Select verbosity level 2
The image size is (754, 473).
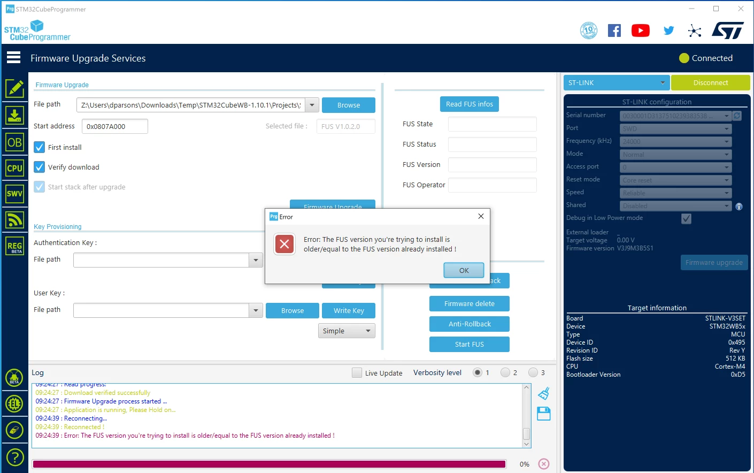pos(505,372)
